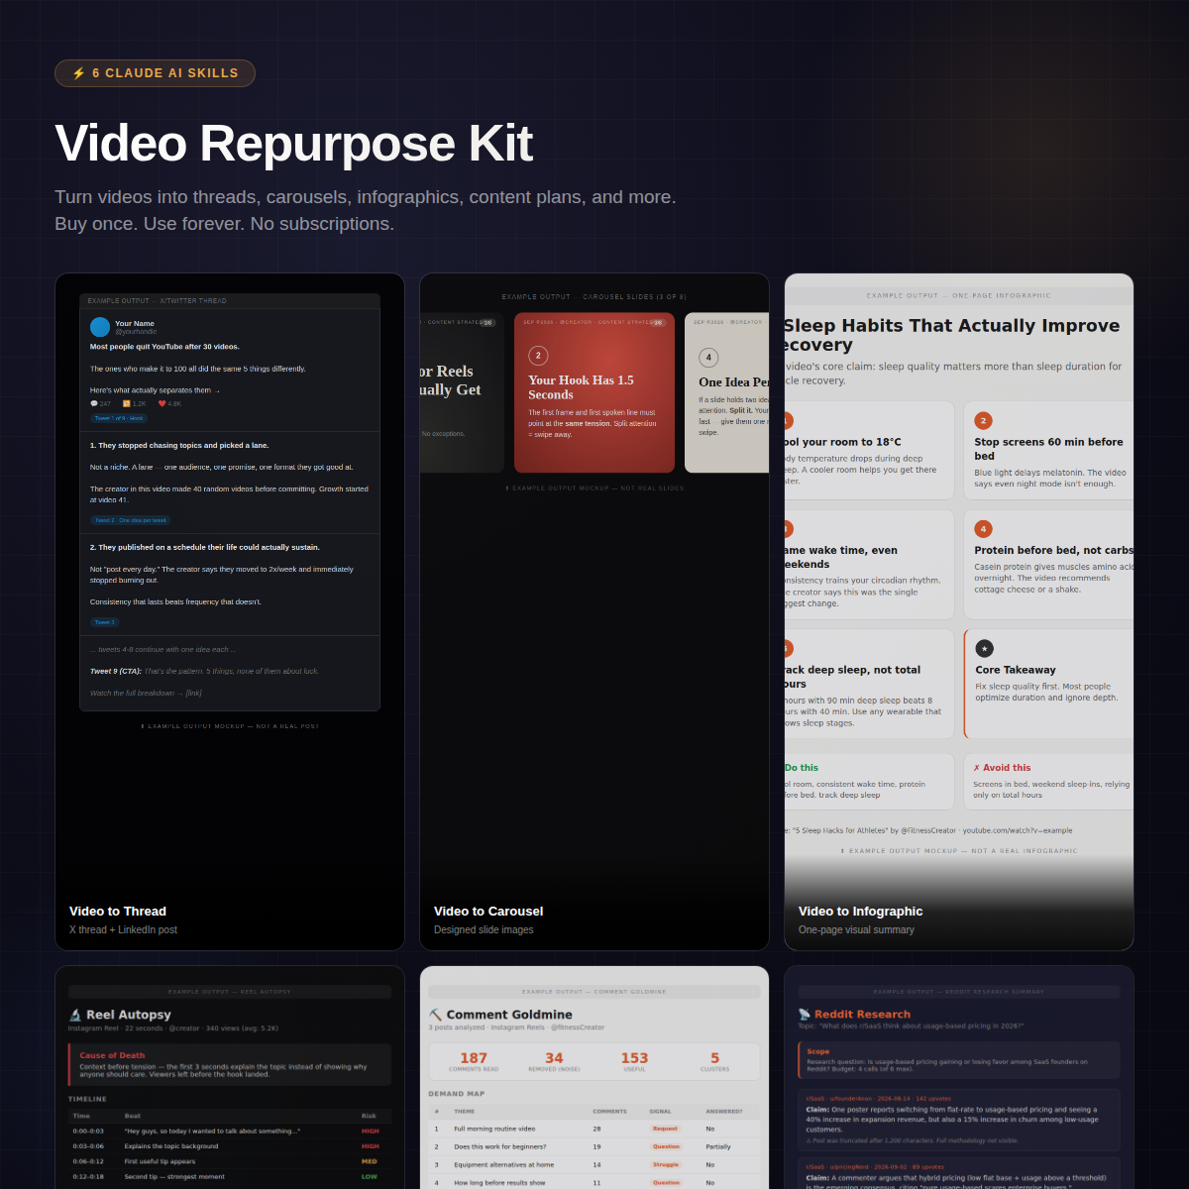Click orange number 4 circle above 'Protein before bed'

click(983, 529)
